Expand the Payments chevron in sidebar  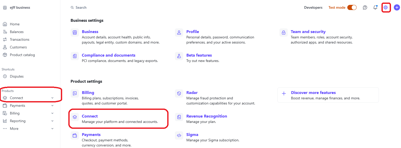point(52,105)
